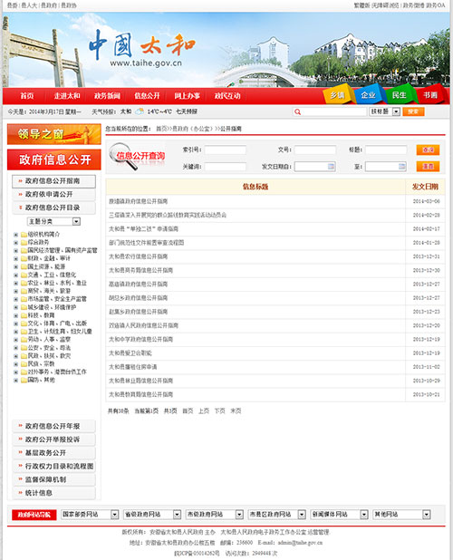
Task: Click the 七天预报 weather forecast link
Action: point(187,111)
